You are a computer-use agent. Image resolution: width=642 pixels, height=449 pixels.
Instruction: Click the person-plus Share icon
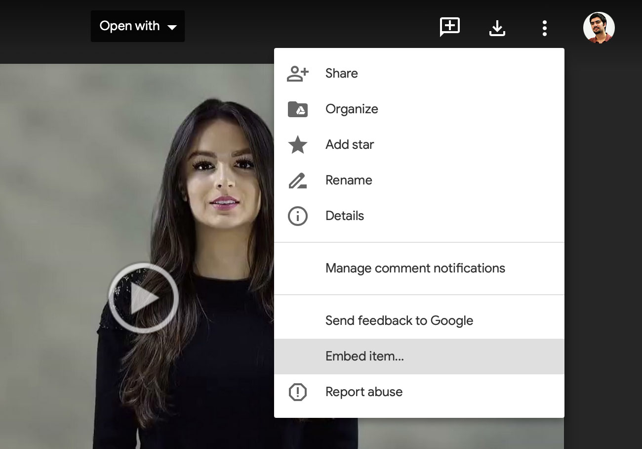[x=297, y=74]
